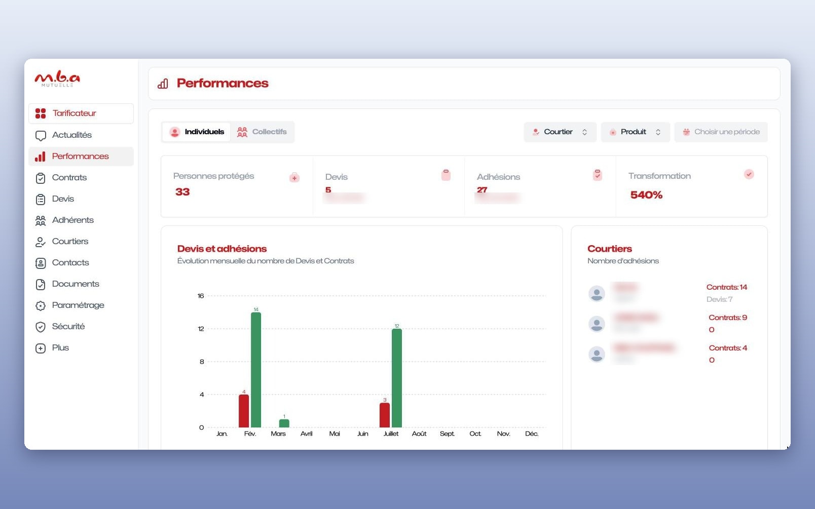Click the Adhésions card checklist icon

(598, 175)
